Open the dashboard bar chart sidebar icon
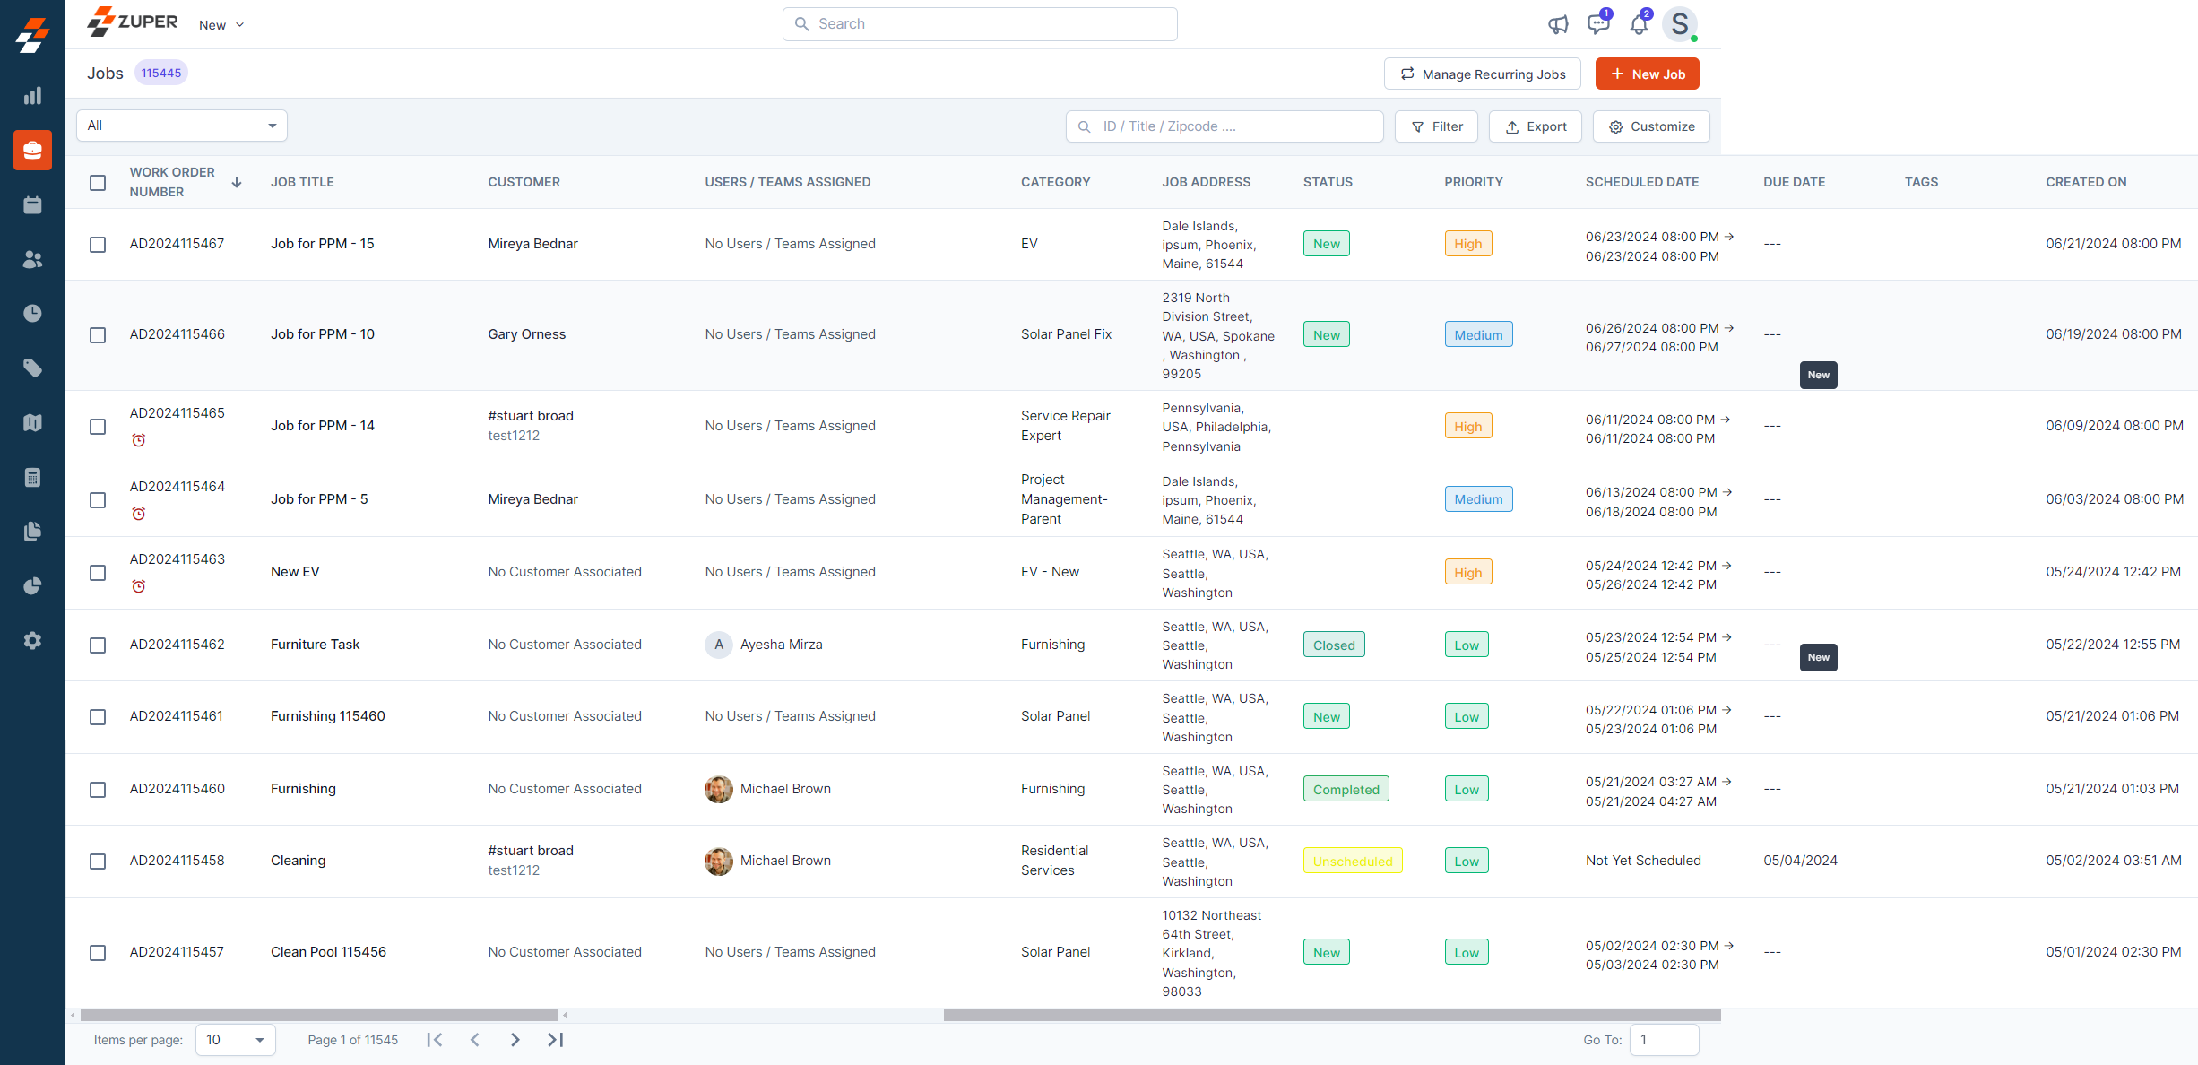 coord(32,96)
